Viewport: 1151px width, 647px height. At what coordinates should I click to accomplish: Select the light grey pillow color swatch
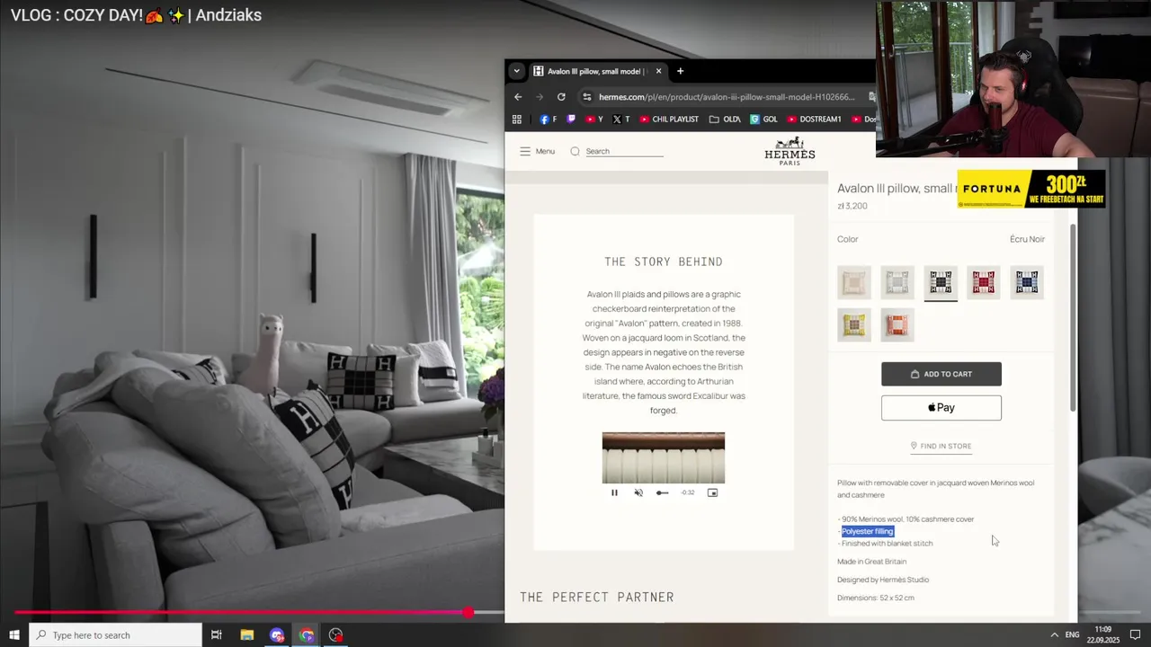point(897,282)
